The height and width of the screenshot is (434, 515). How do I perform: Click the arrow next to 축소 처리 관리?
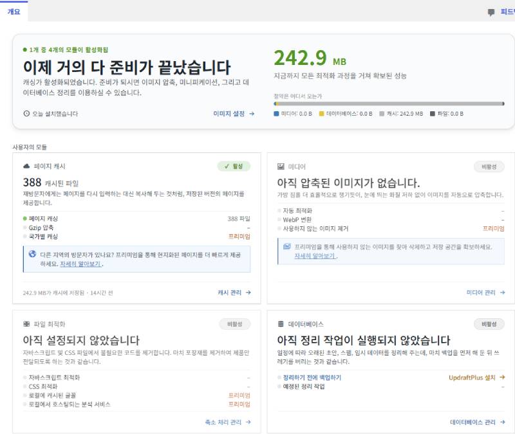[x=248, y=422]
